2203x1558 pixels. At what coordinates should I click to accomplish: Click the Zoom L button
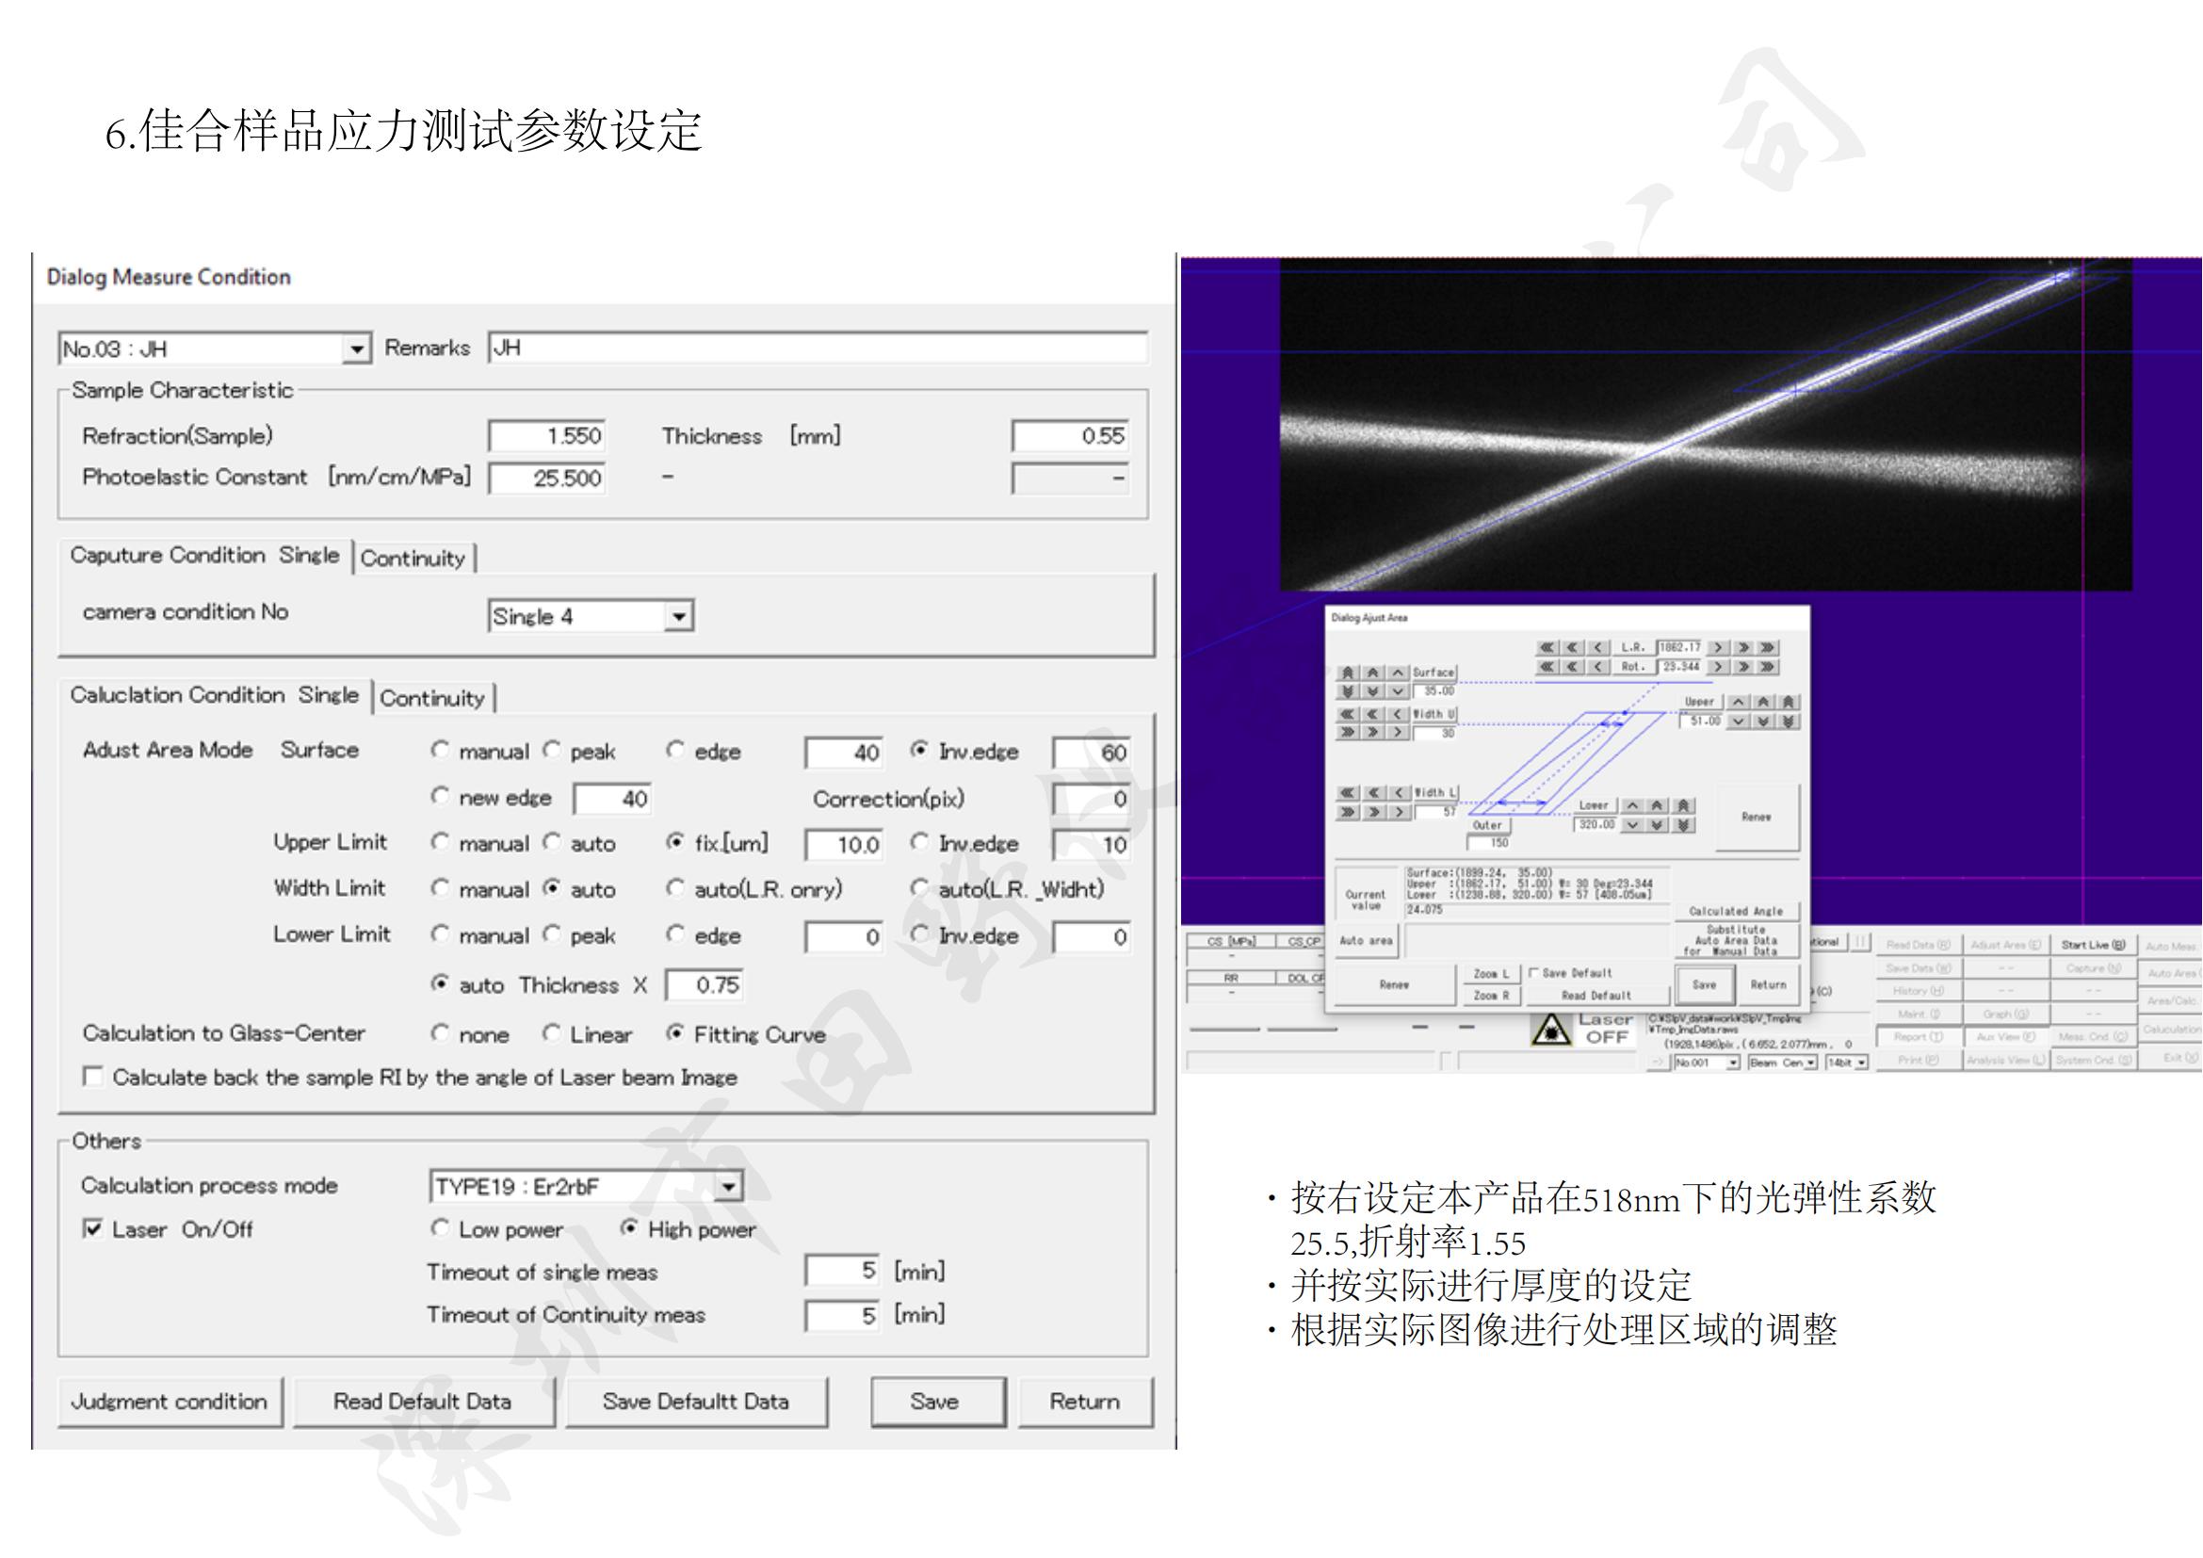click(1493, 975)
